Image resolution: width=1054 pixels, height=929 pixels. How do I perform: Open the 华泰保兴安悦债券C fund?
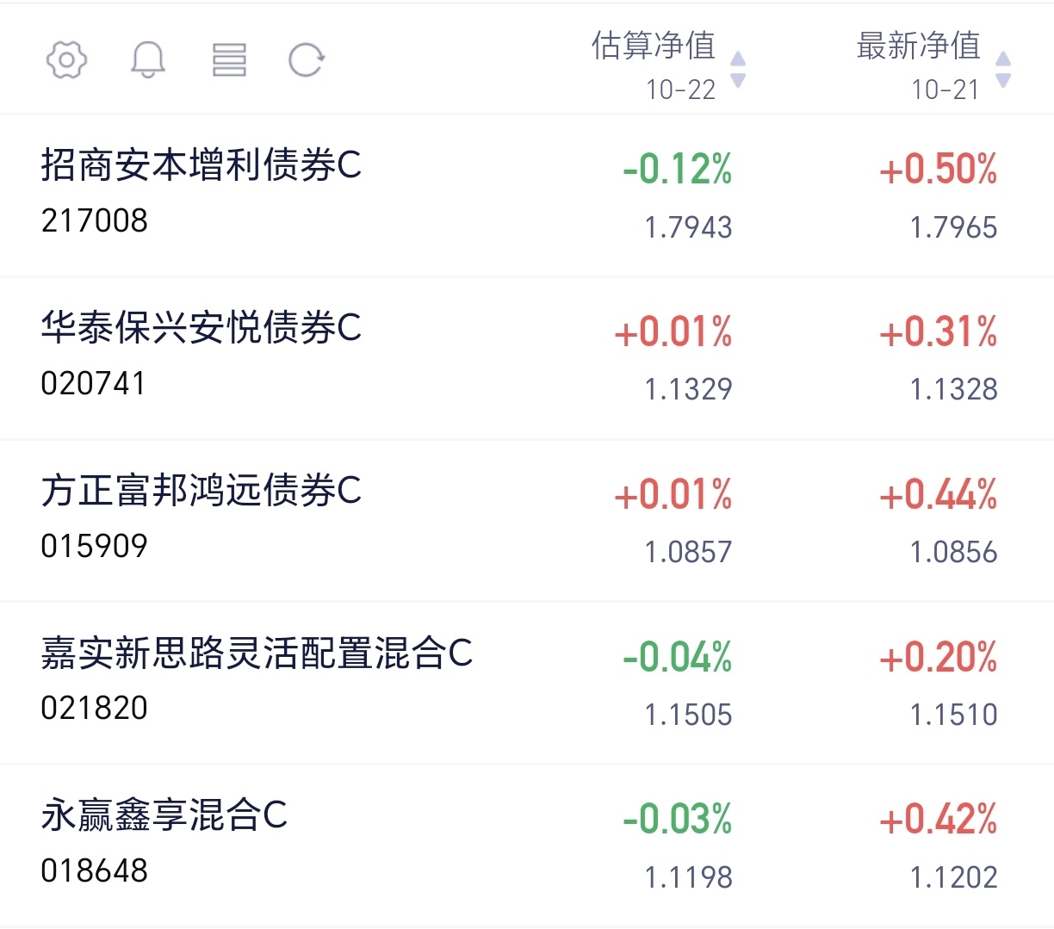click(201, 328)
